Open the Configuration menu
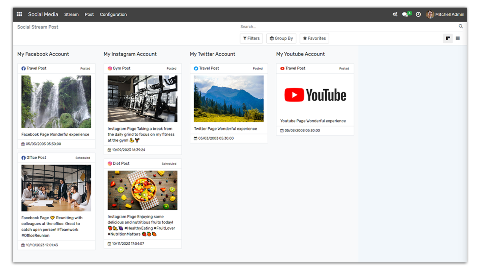480x270 pixels. 113,14
